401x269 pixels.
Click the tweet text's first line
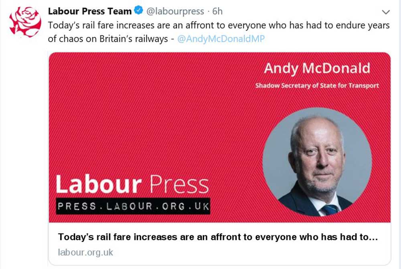click(x=219, y=25)
